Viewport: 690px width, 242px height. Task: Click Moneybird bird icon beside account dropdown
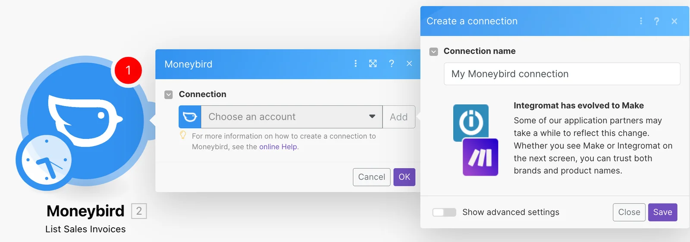pyautogui.click(x=190, y=117)
